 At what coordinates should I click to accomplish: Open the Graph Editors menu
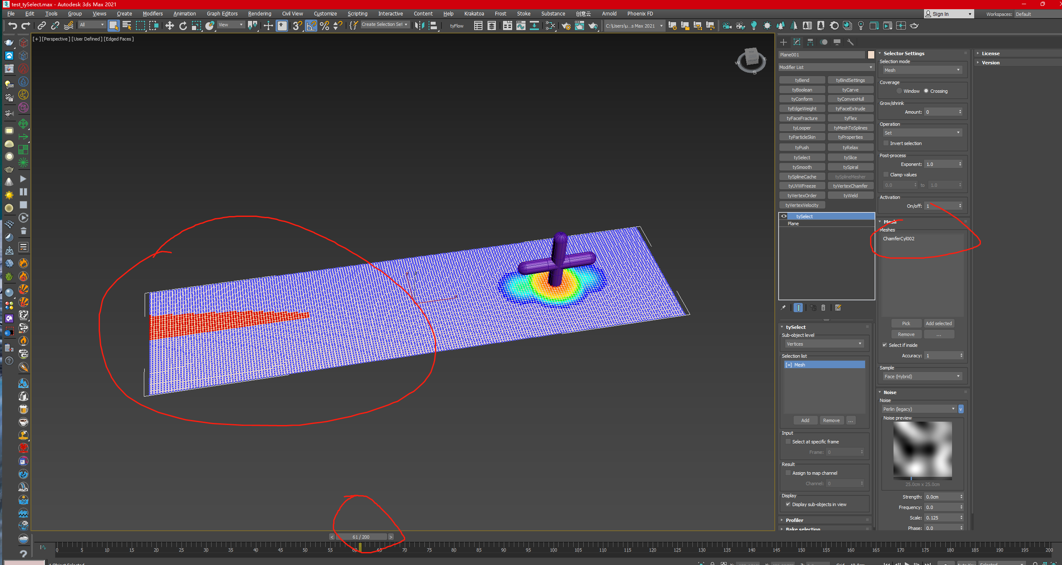222,14
